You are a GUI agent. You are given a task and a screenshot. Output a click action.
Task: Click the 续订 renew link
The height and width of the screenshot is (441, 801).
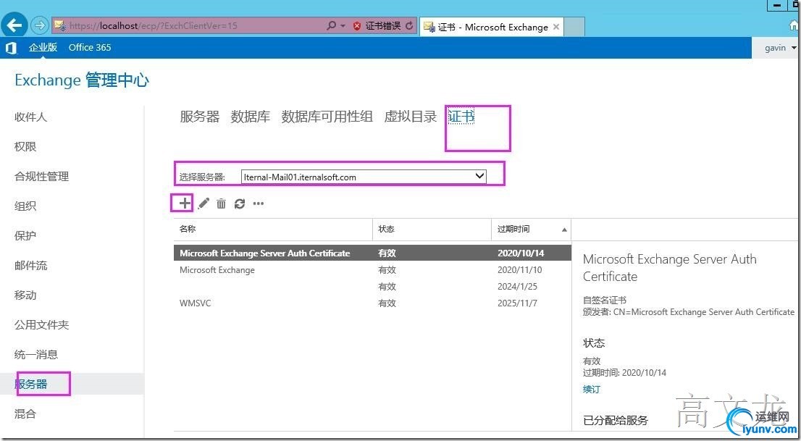[592, 390]
